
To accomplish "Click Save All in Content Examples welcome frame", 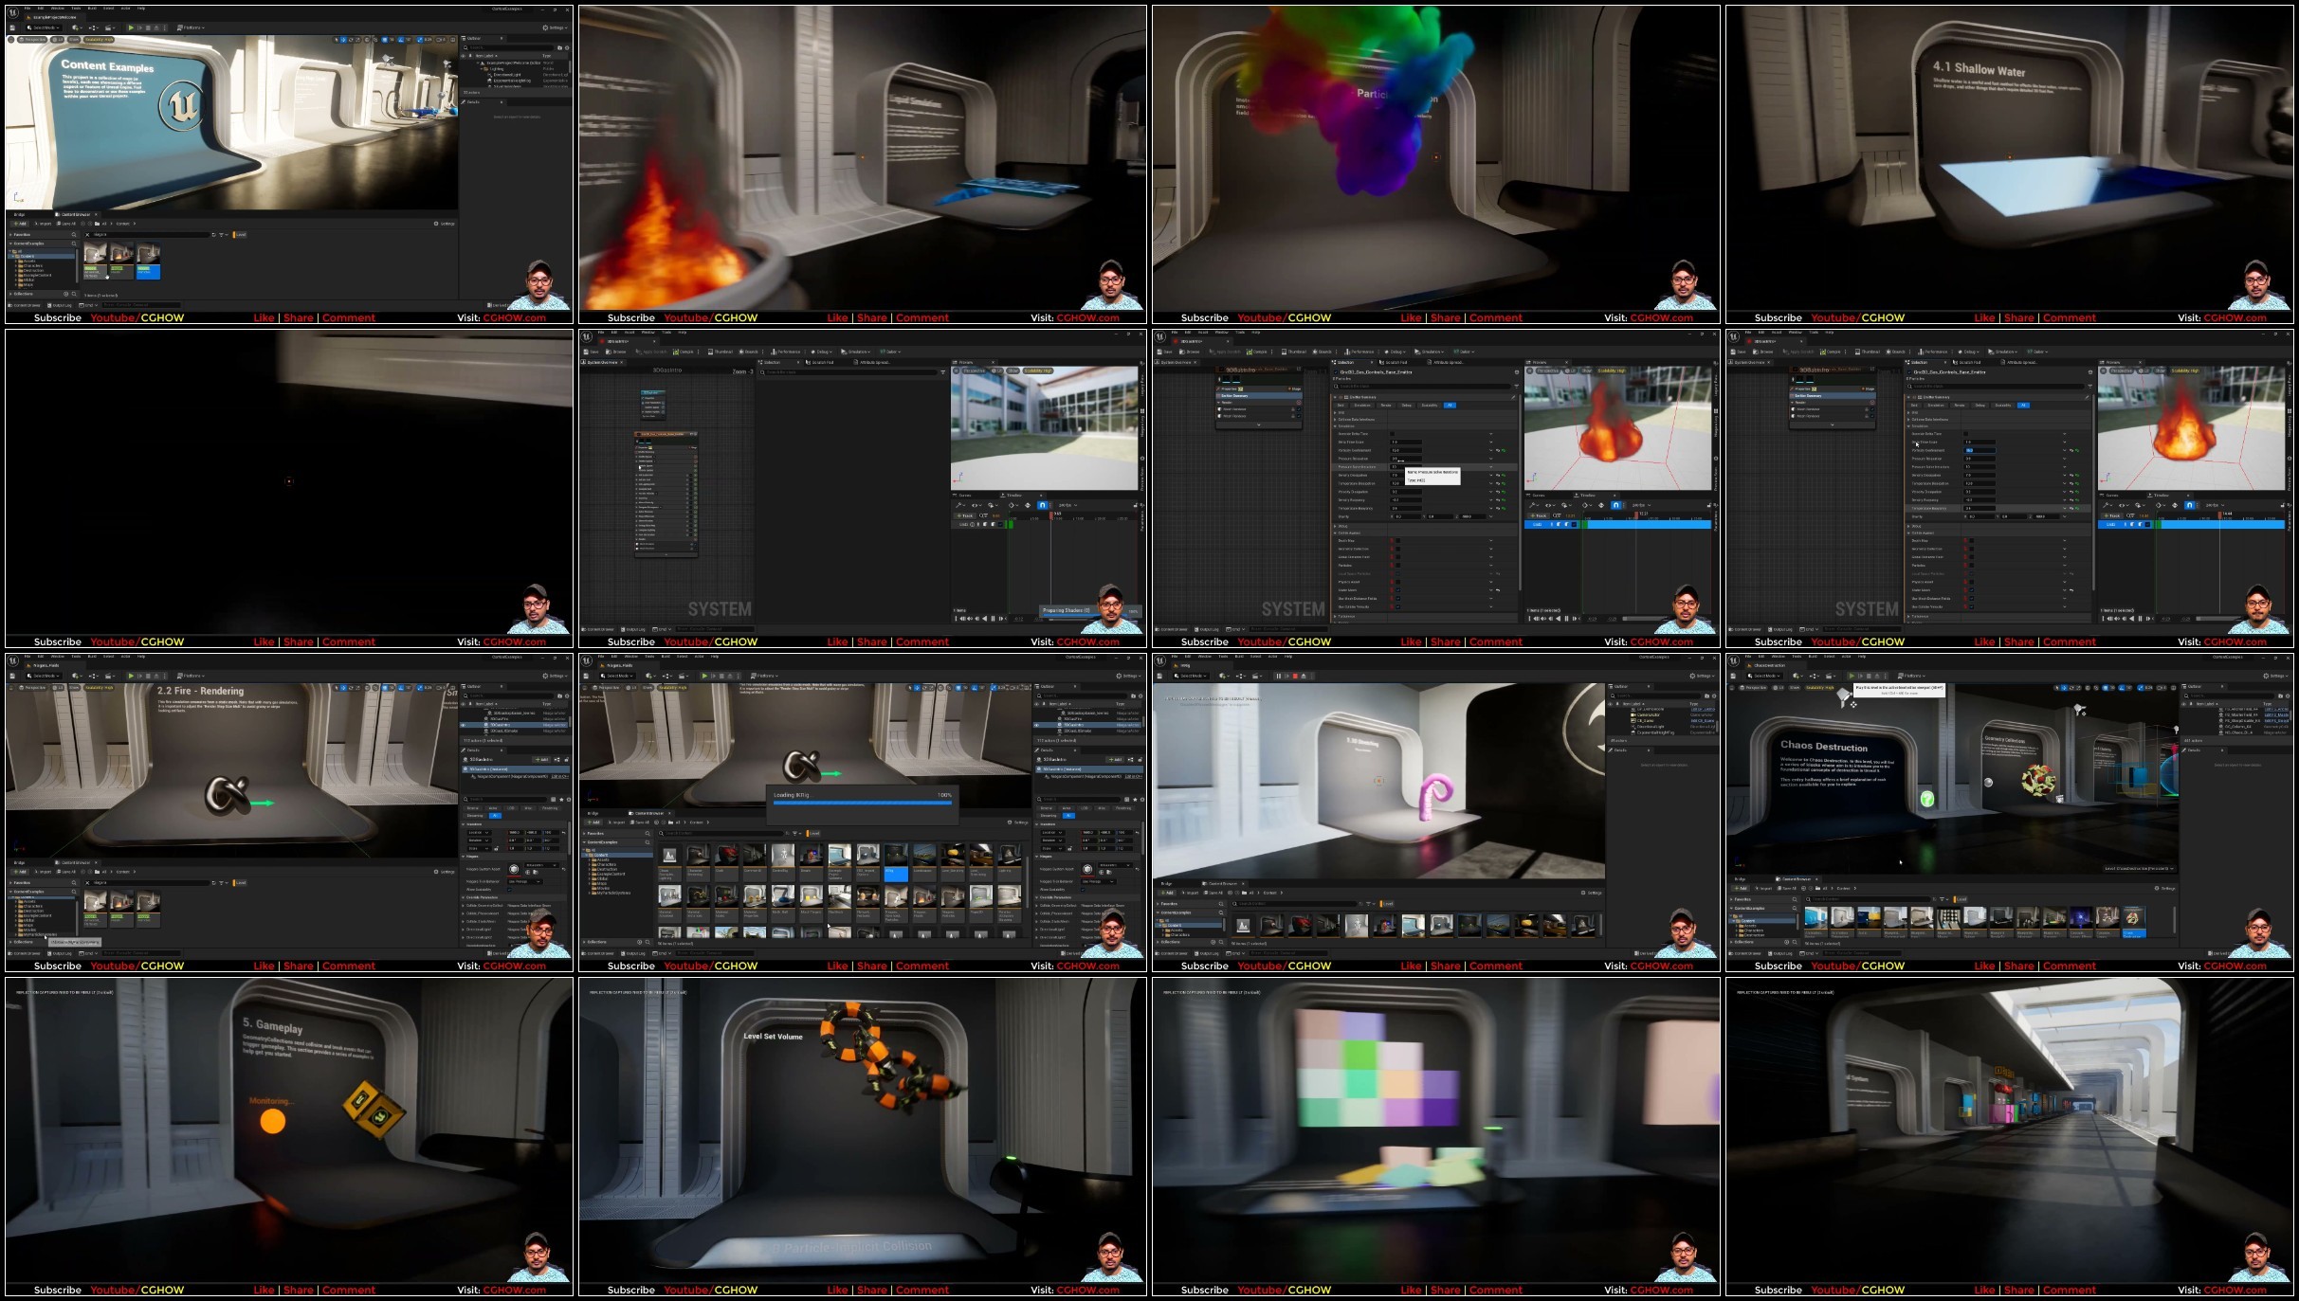I will click(66, 224).
